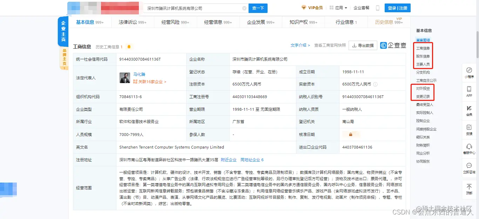Open the 应用 dropdown menu
Image resolution: width=479 pixels, height=219 pixels.
click(339, 8)
